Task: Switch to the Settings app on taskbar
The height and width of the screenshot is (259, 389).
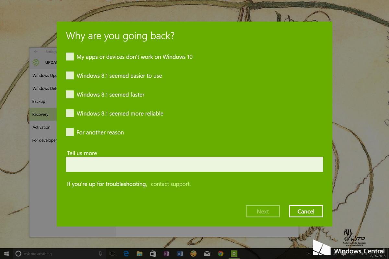Action: coord(234,254)
